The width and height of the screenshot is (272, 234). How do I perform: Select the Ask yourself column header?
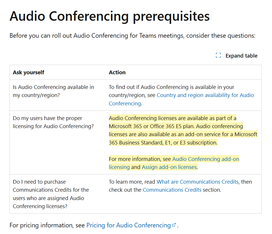[x=28, y=72]
